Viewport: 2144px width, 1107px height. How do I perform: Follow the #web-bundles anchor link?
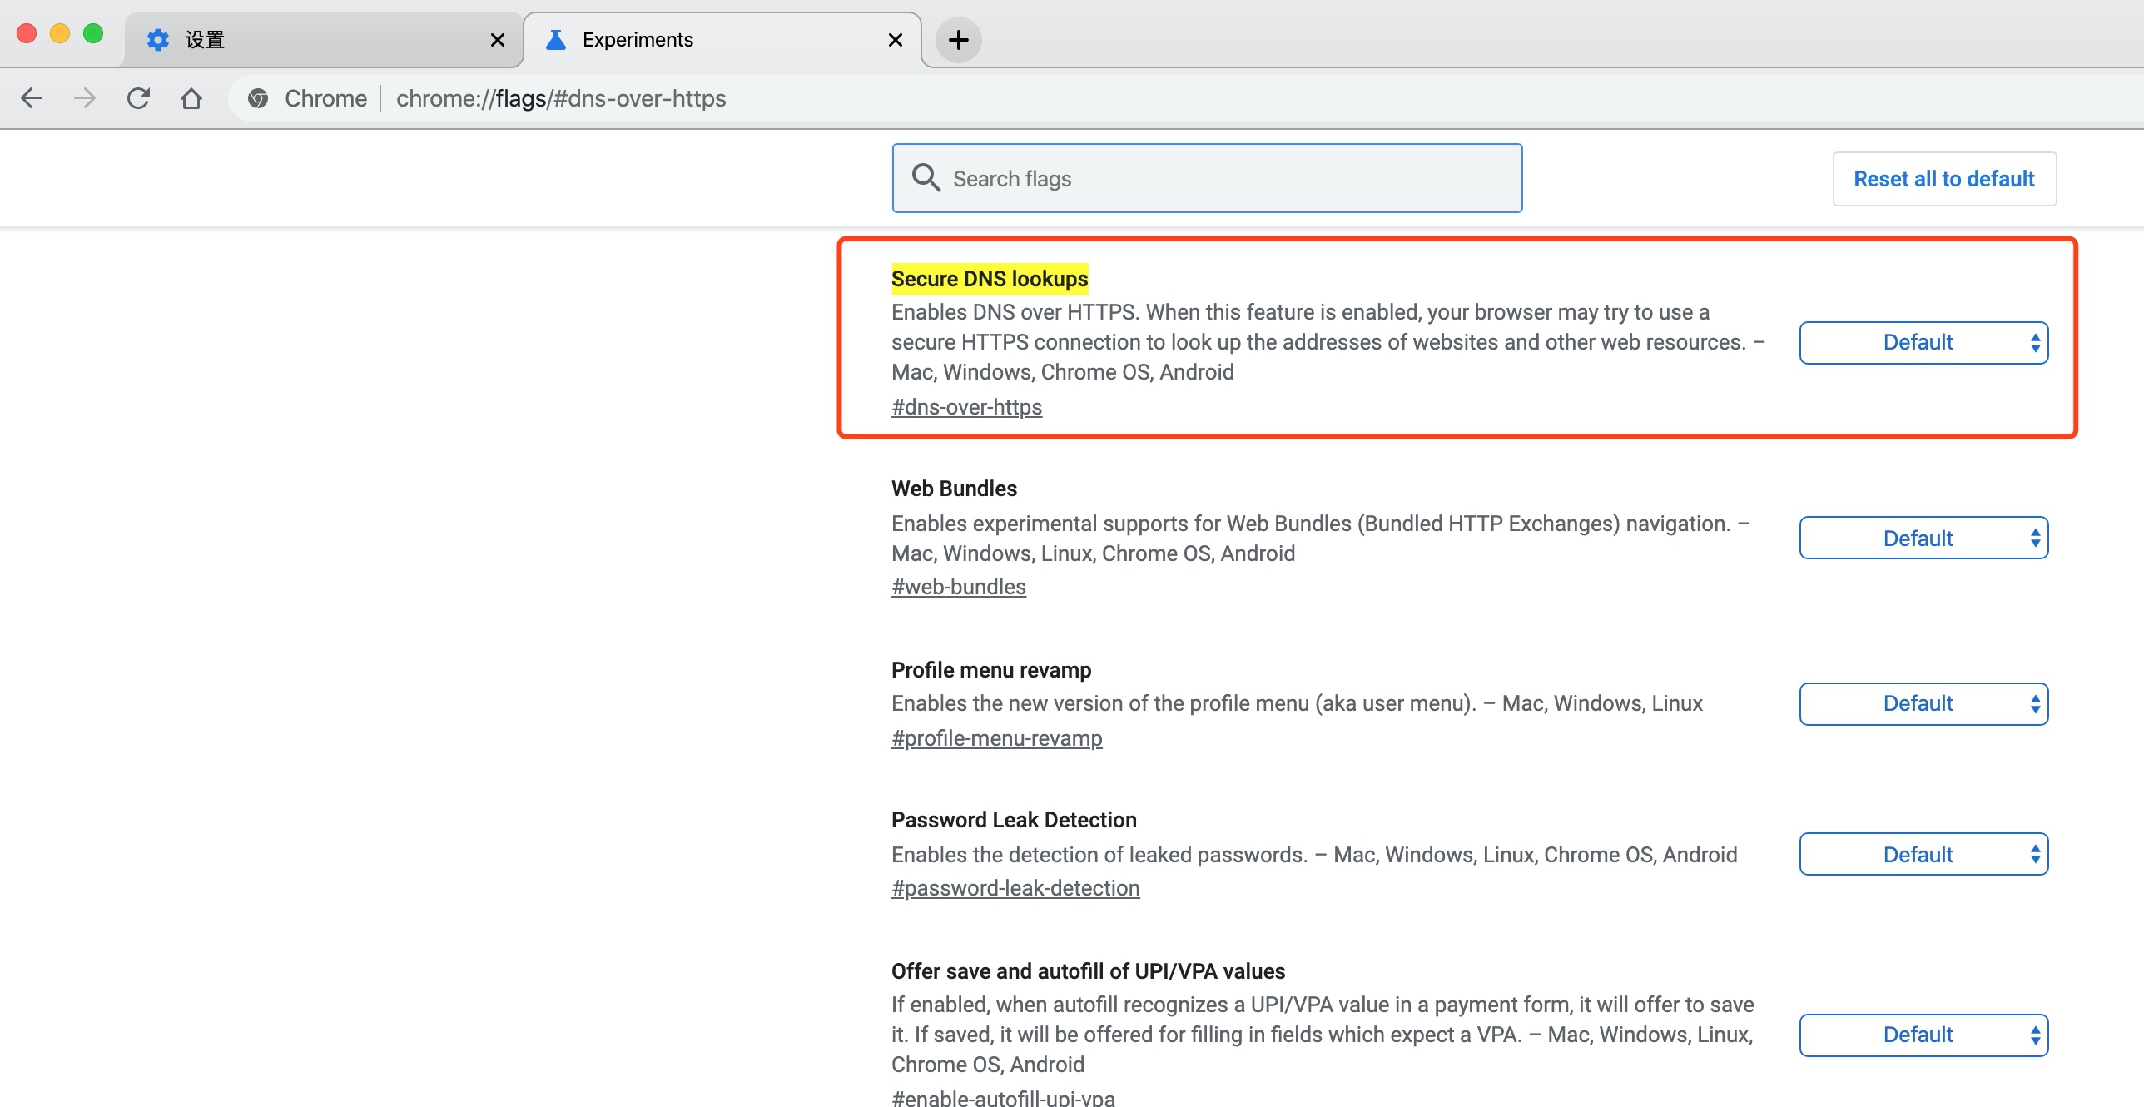tap(958, 587)
